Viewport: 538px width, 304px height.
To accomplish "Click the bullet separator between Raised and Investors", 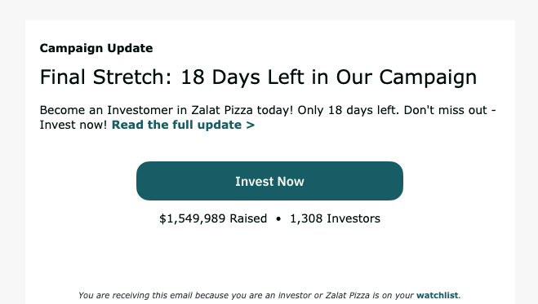I will tap(278, 219).
